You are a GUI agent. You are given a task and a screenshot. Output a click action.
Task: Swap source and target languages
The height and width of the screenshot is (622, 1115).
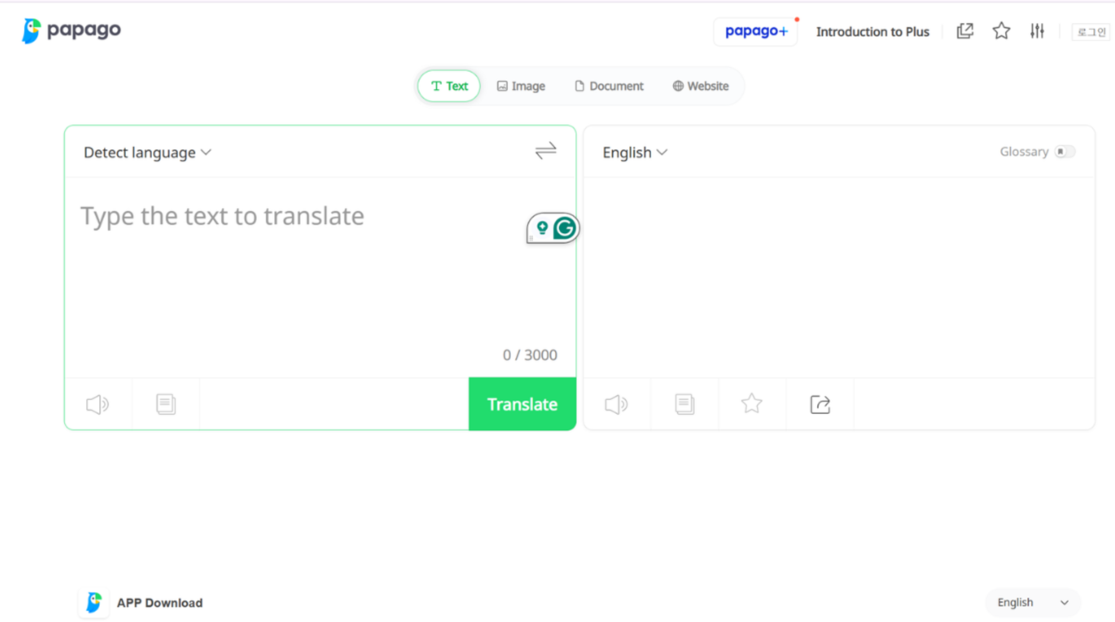[546, 151]
